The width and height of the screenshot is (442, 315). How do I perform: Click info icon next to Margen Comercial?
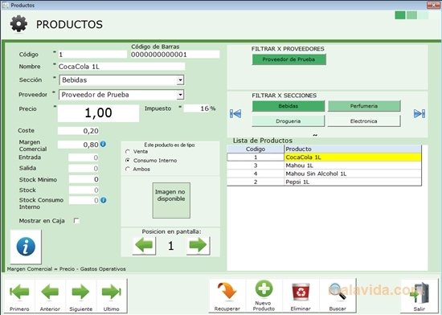(x=103, y=145)
